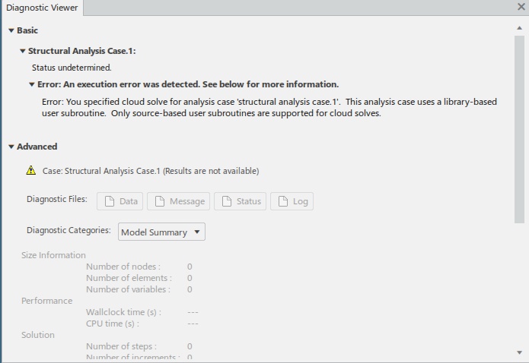
Task: Click the scrollbar down arrow
Action: (x=520, y=352)
